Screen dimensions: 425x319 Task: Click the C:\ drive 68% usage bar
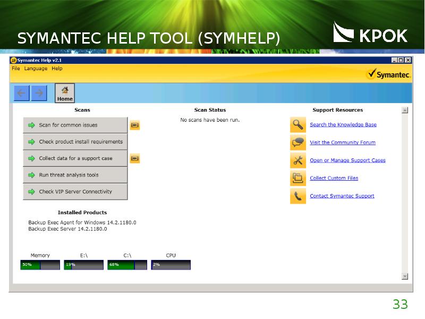point(127,265)
